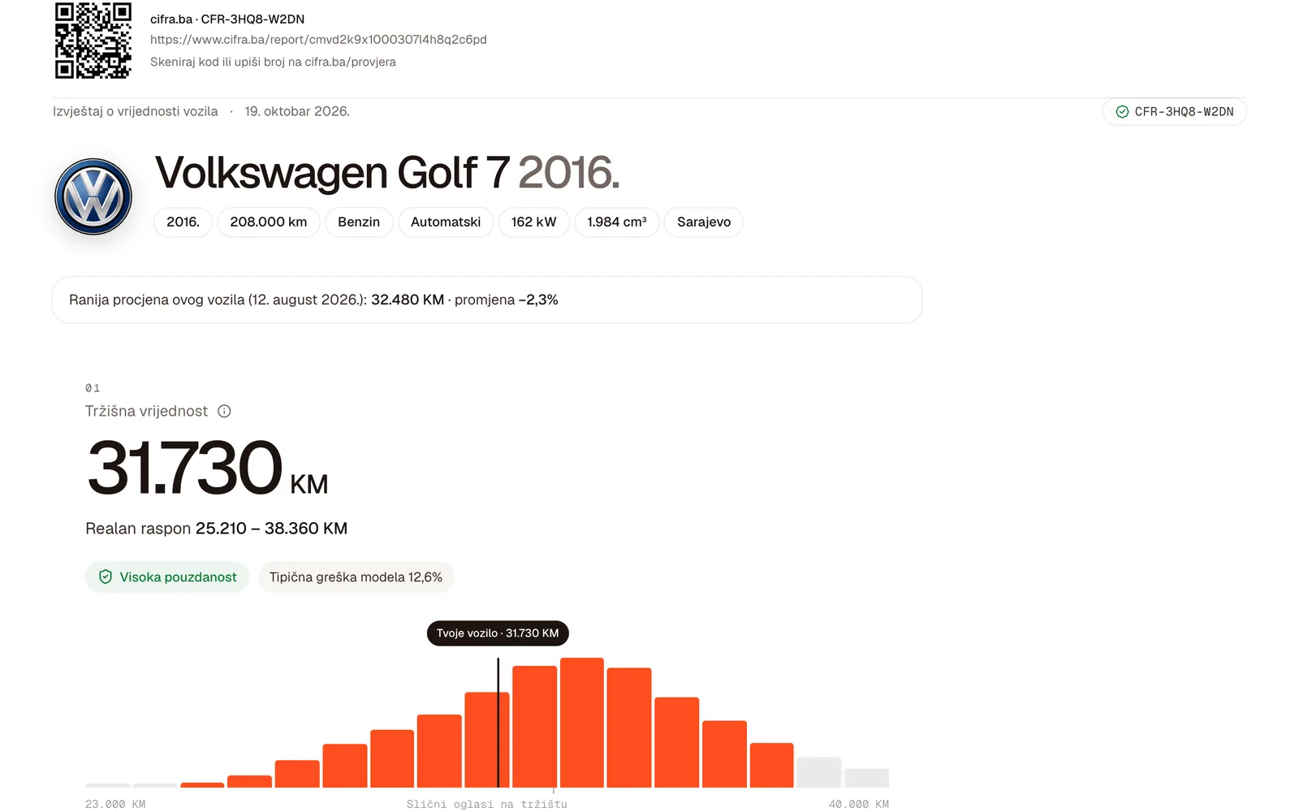
Task: Click the Volkswagen logo icon
Action: pos(93,197)
